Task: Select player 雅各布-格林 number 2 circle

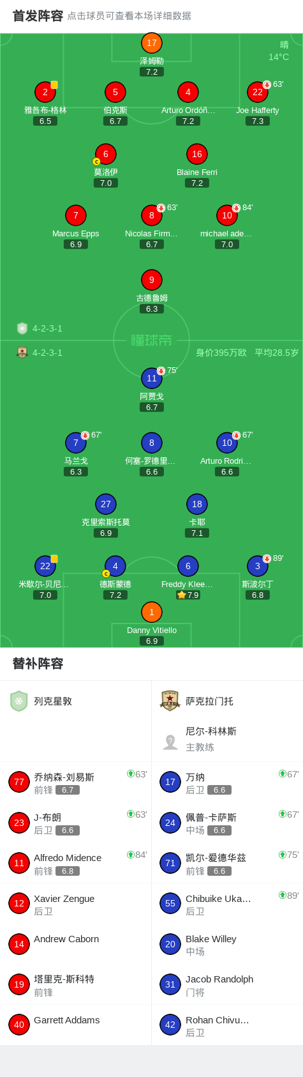Action: [45, 92]
